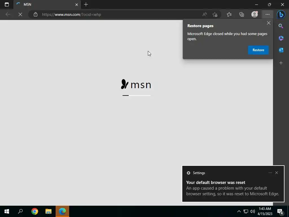The image size is (289, 217).
Task: Click Microsoft Edge taskbar icon
Action: pyautogui.click(x=62, y=211)
